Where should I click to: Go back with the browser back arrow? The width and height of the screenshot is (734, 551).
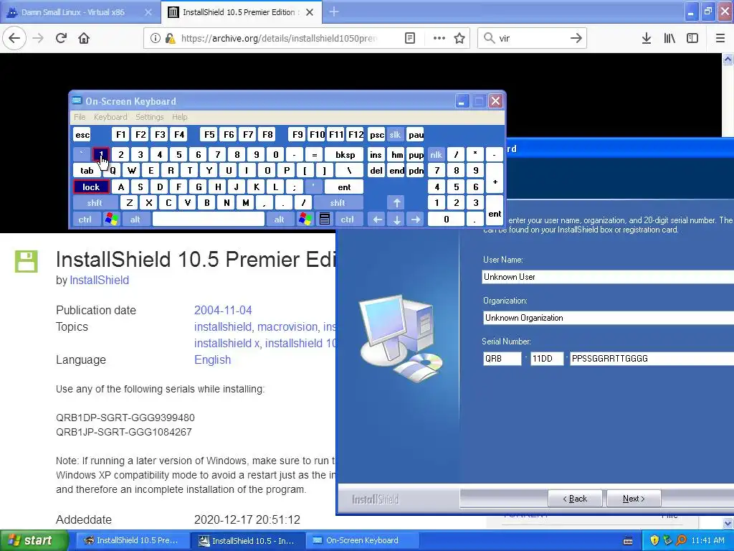14,38
